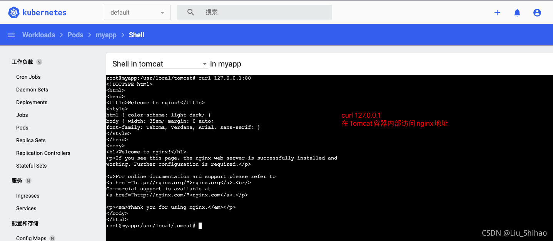Viewport: 553px width, 241px height.
Task: Open 工作负载 section in sidebar
Action: [x=22, y=62]
